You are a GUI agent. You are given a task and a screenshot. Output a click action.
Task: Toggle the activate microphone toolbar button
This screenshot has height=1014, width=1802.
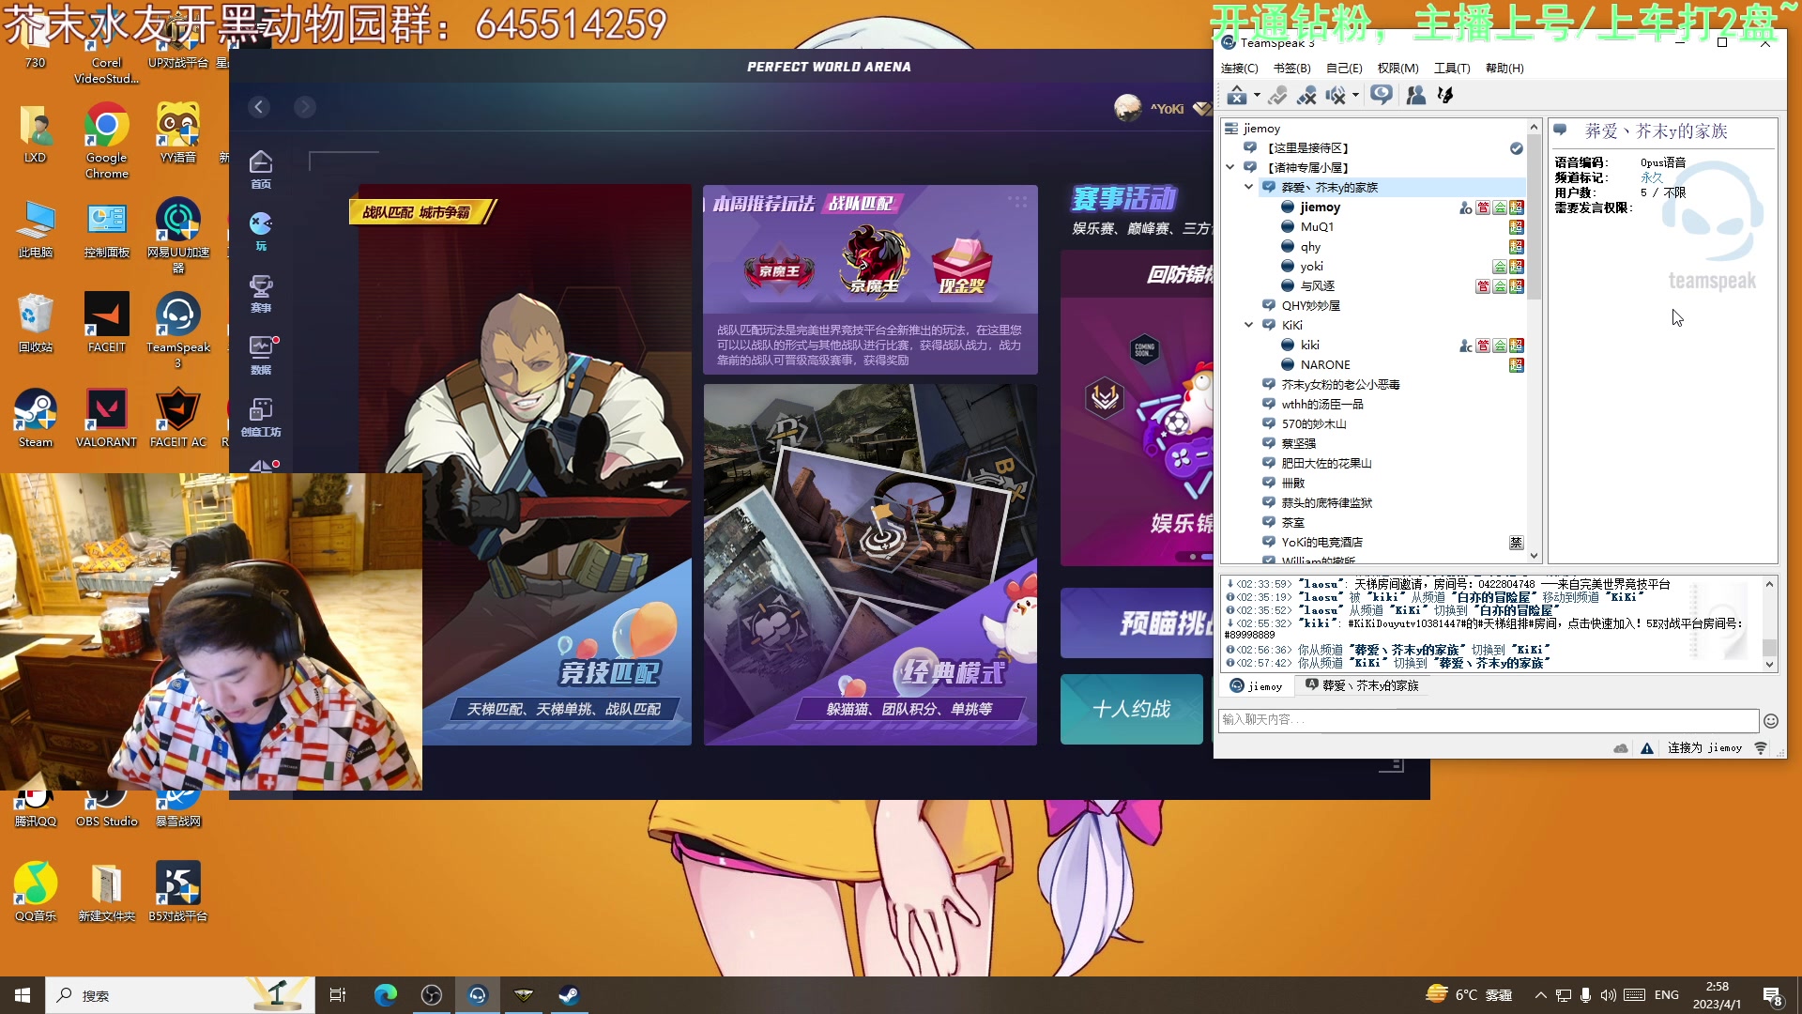[1277, 95]
